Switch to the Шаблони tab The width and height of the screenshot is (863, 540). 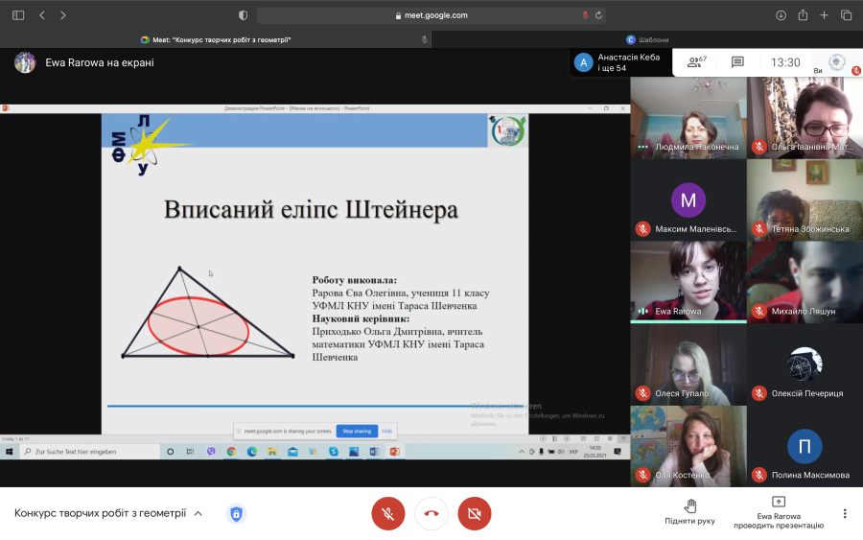[647, 39]
